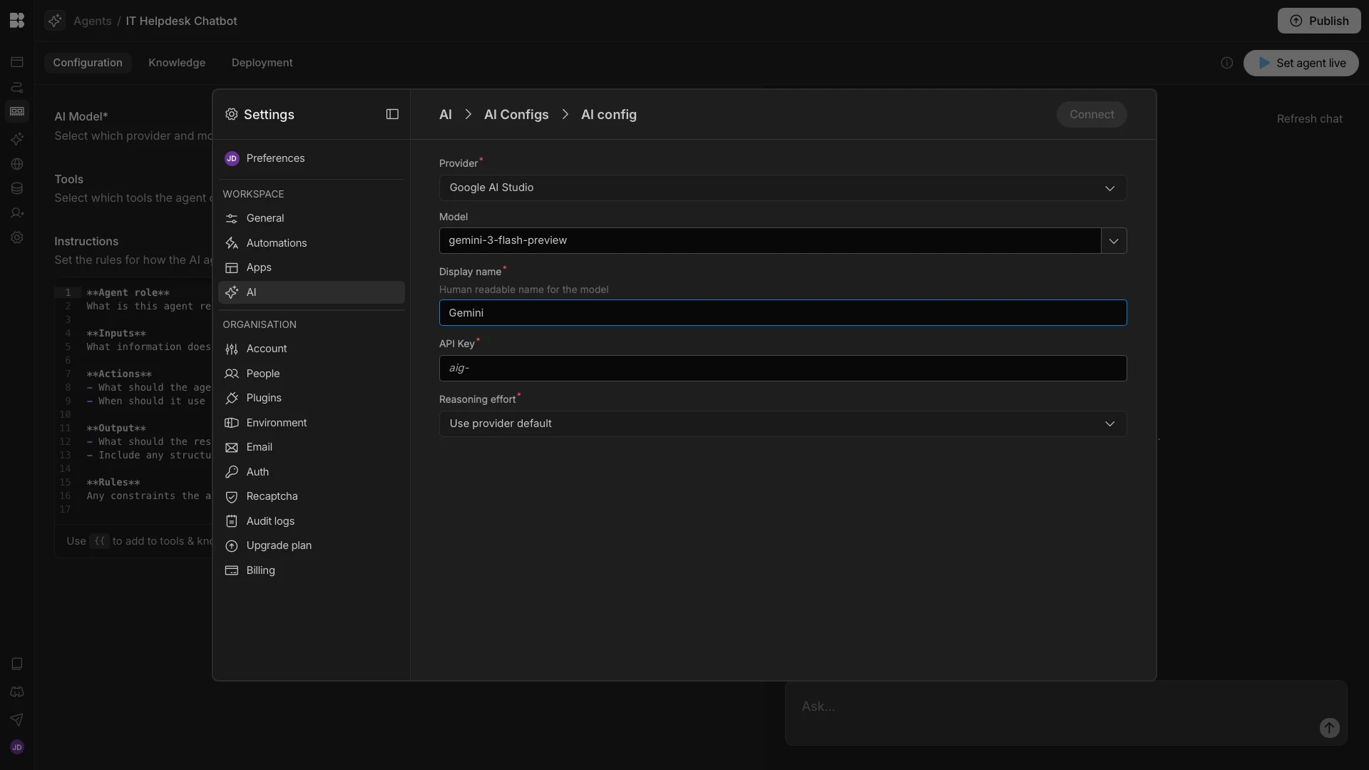Switch to the Knowledge tab
Viewport: 1369px width, 770px height.
click(x=176, y=63)
